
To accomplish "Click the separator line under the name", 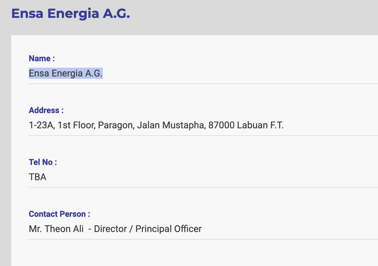I will pyautogui.click(x=203, y=84).
